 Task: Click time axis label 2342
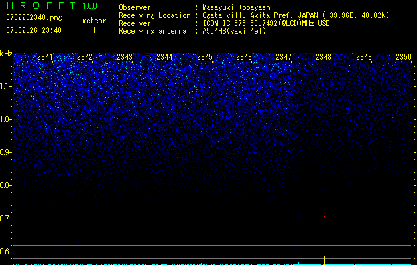(85, 56)
